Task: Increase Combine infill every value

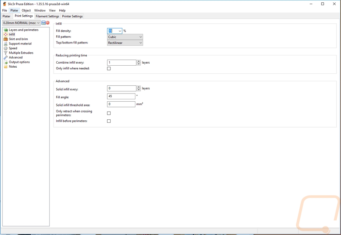Action: point(139,61)
